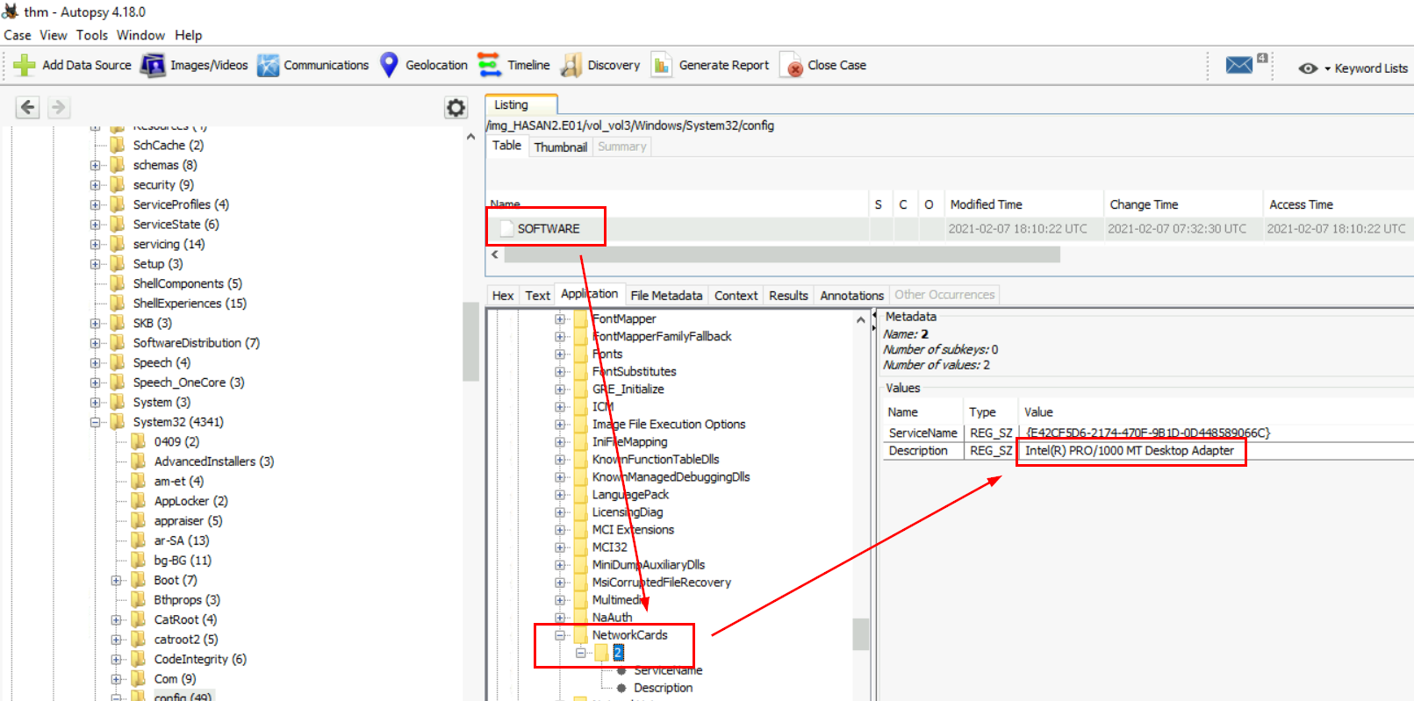Open the Images/Videos viewer

tap(154, 65)
